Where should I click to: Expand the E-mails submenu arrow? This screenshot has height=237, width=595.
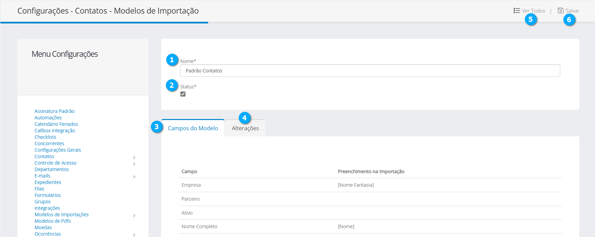(x=135, y=176)
